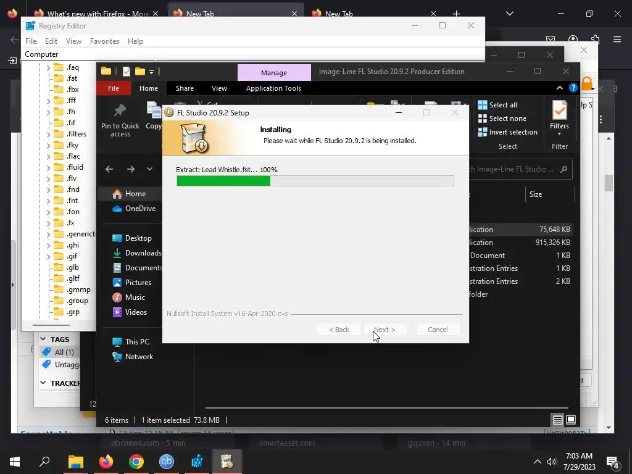Open the File tab in File Explorer
The image size is (632, 474).
(x=114, y=88)
